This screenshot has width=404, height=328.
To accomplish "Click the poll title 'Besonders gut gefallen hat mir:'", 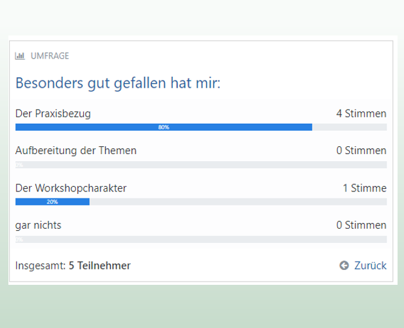I will point(118,83).
